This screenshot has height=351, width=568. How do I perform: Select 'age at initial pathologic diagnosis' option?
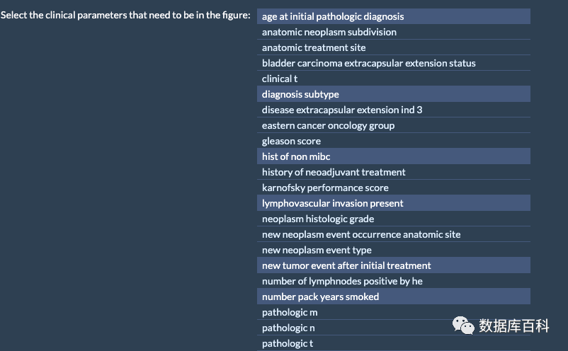333,16
